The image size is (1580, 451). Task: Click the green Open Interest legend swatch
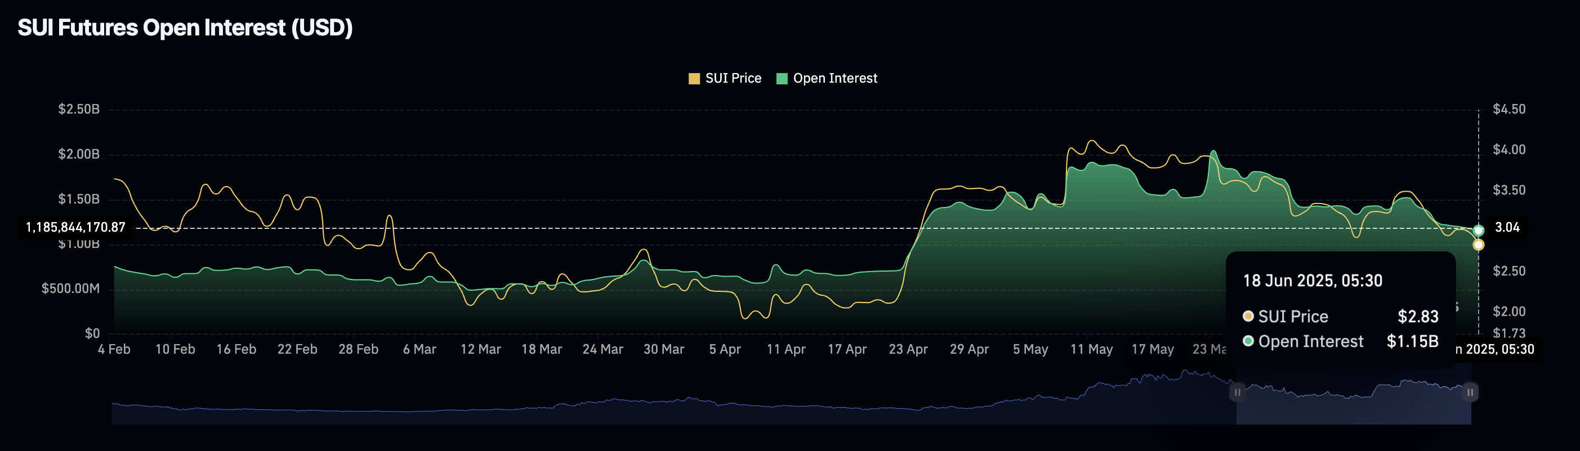782,78
